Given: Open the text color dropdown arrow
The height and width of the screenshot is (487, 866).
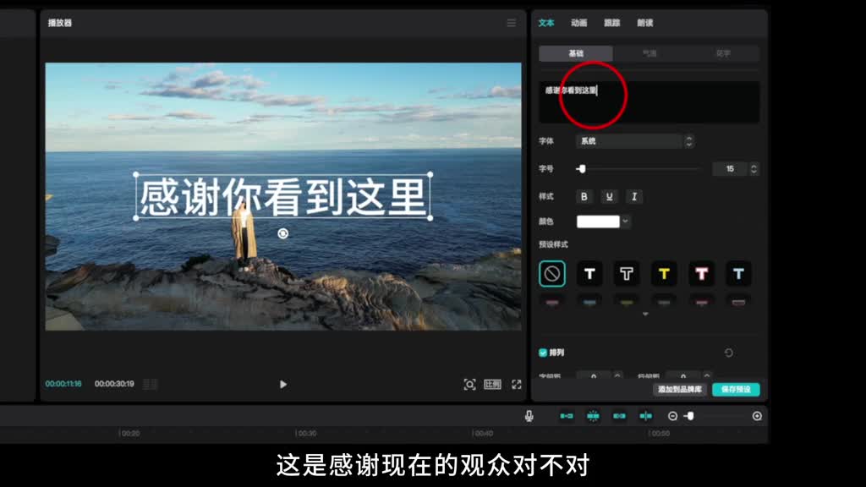Looking at the screenshot, I should click(x=626, y=222).
